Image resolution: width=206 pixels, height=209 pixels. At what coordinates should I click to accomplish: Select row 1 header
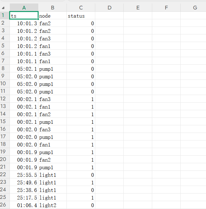click(4, 16)
